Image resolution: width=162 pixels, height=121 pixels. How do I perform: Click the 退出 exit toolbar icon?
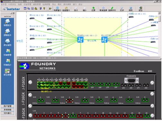point(140,9)
